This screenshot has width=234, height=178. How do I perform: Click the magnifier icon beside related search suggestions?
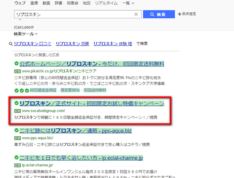pos(11,44)
